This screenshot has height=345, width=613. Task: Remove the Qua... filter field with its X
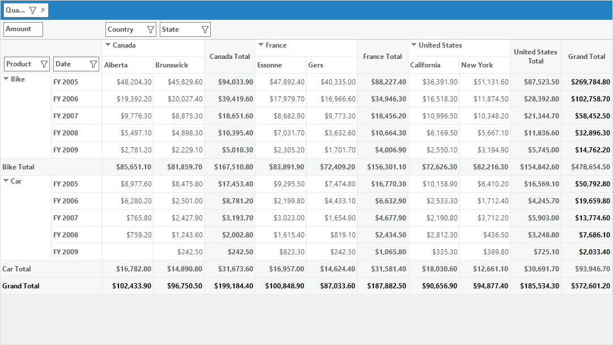43,10
